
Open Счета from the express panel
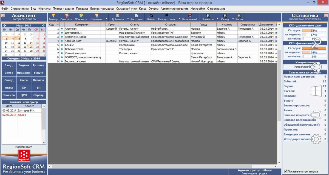tap(9, 73)
